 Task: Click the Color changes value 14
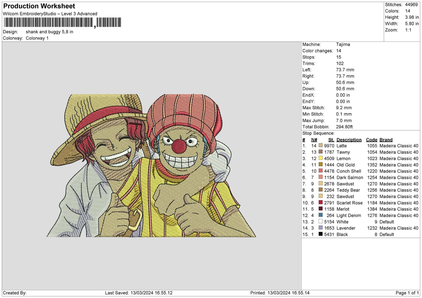pos(339,51)
